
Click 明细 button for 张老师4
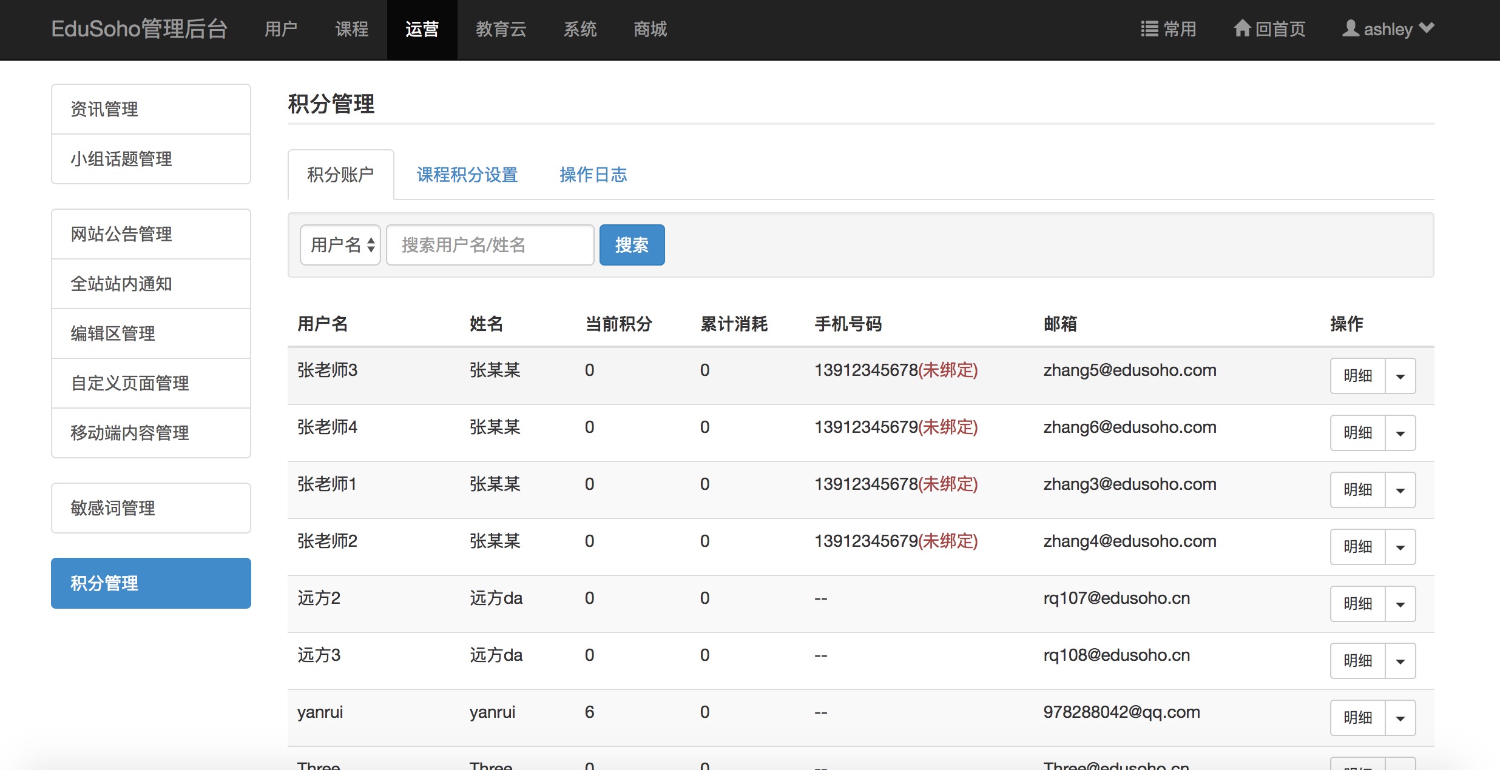(x=1358, y=433)
